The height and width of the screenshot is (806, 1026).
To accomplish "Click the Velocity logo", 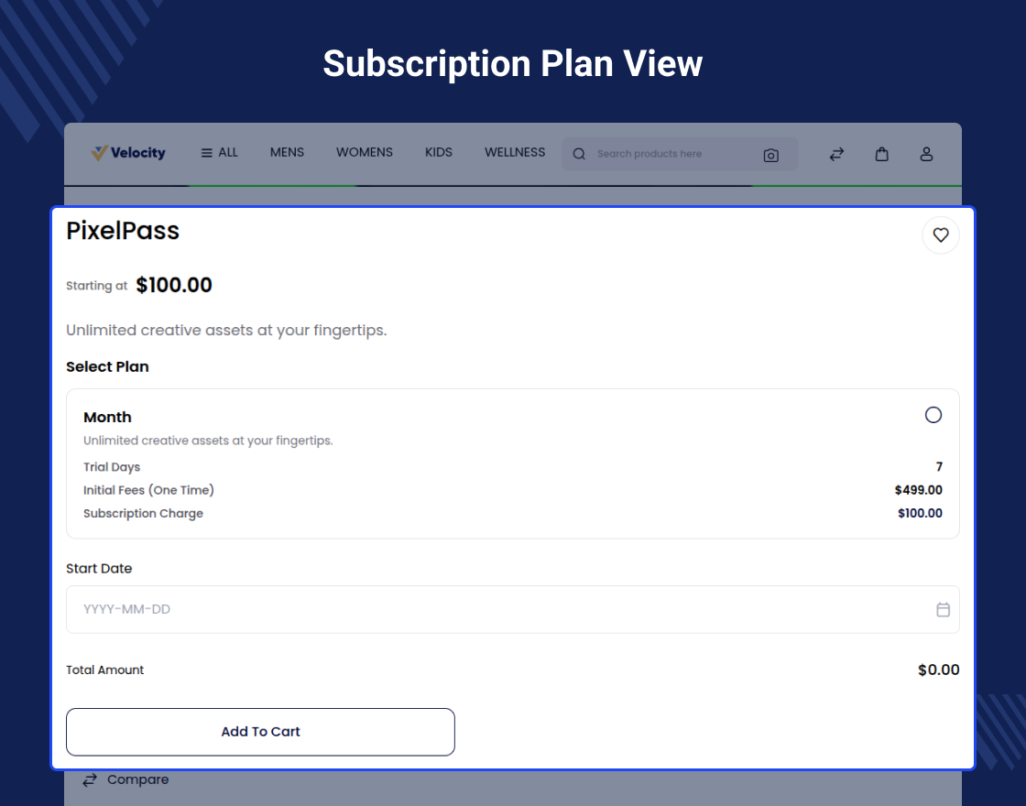I will click(128, 153).
